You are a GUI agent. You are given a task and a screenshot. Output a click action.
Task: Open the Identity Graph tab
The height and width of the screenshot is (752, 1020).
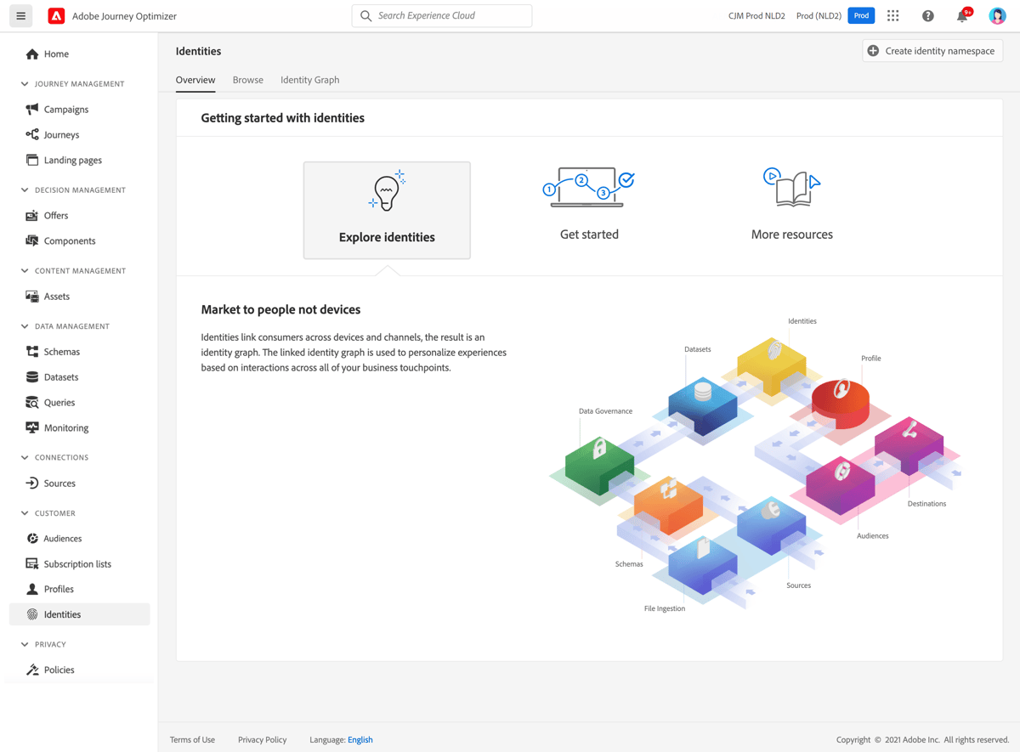(x=309, y=79)
